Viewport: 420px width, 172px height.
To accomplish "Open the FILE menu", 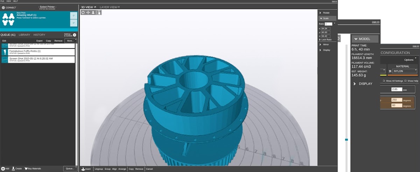I will 2,1.
